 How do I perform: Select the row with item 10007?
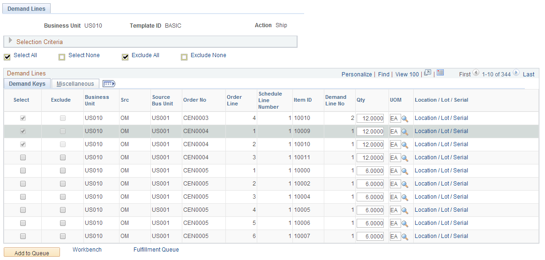tap(23, 237)
